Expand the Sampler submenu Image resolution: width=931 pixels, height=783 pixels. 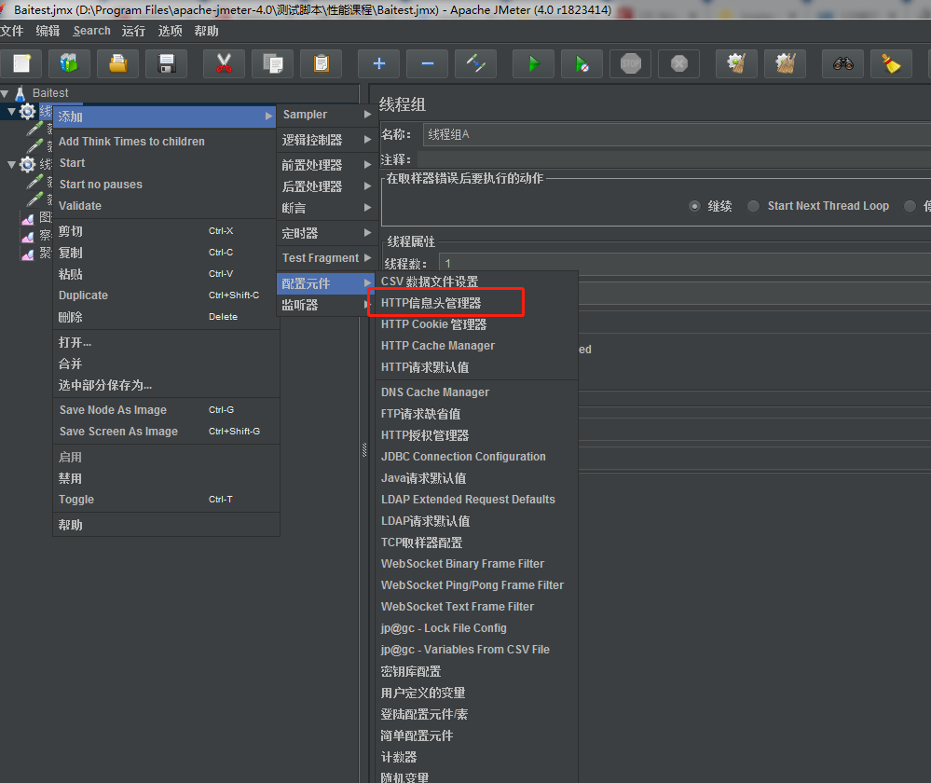pos(326,115)
